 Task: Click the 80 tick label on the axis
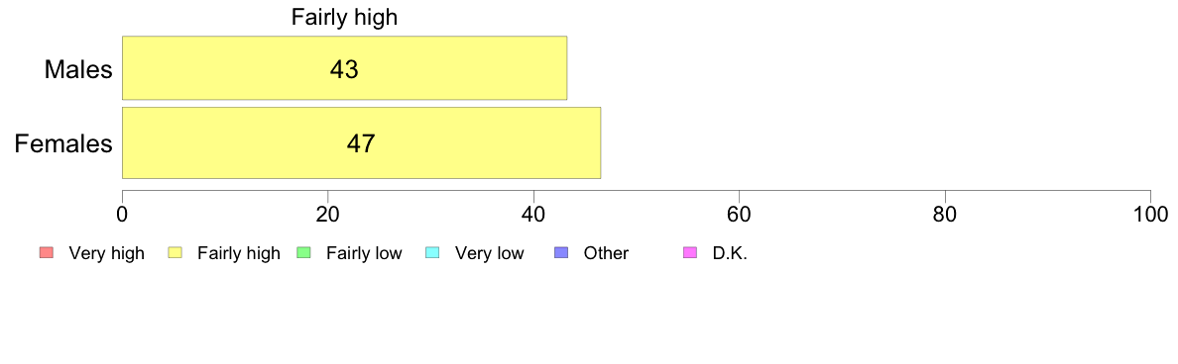[945, 214]
